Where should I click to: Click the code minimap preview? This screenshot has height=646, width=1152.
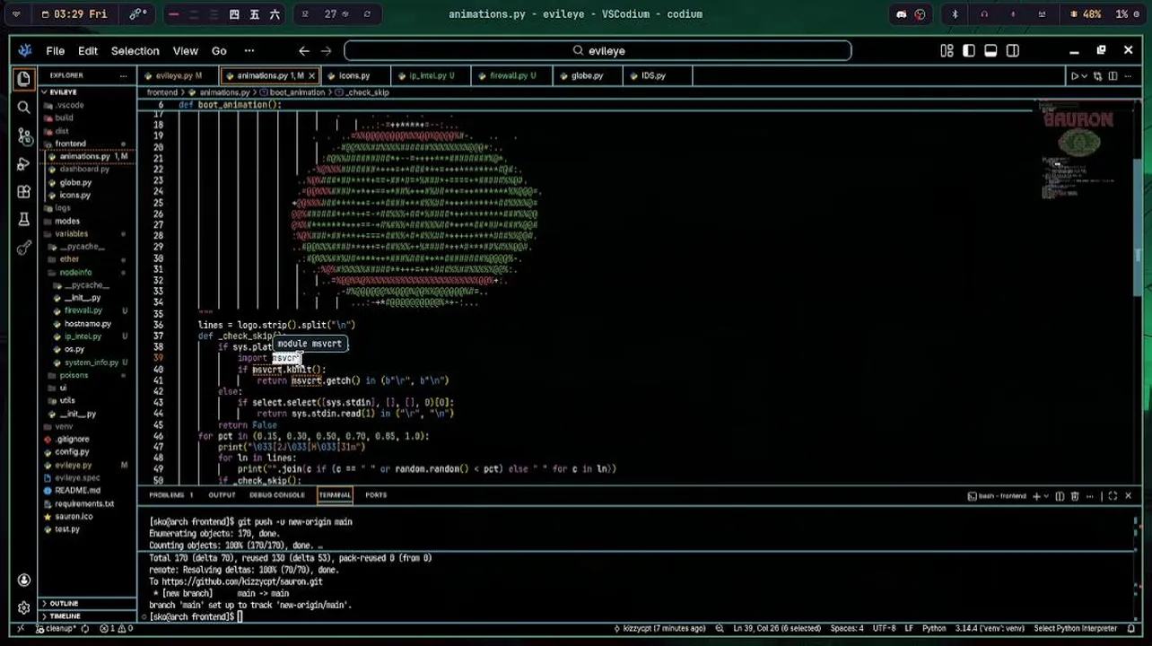1078,153
